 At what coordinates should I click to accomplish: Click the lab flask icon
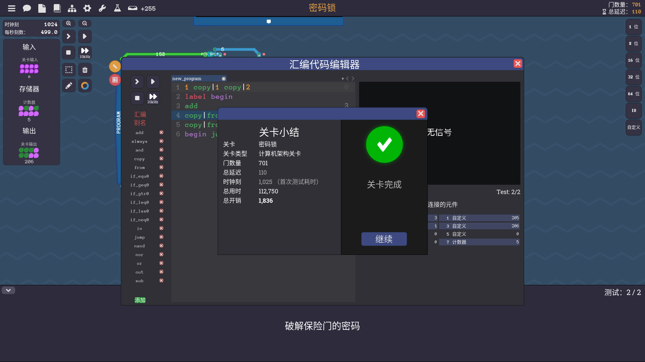(x=117, y=8)
